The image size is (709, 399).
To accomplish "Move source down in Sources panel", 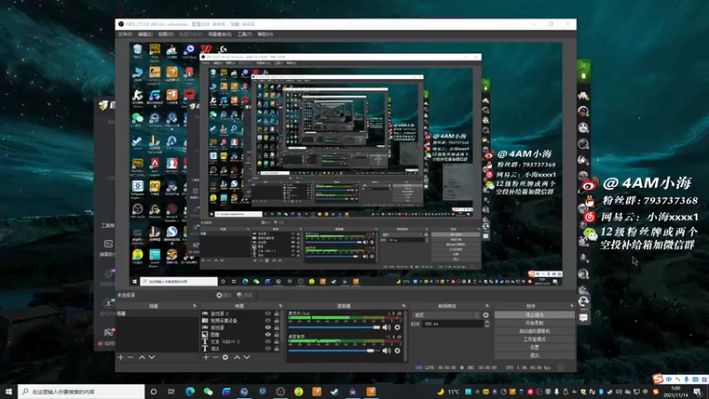I will pos(247,357).
